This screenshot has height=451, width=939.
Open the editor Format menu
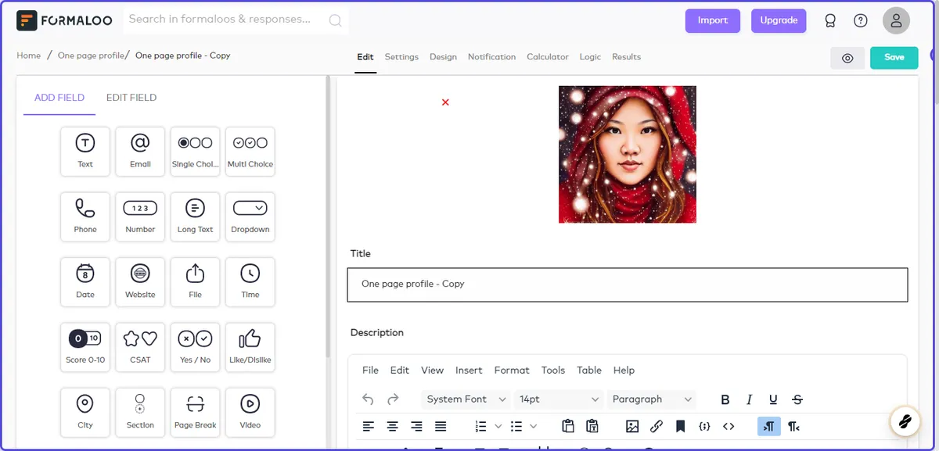click(x=512, y=370)
